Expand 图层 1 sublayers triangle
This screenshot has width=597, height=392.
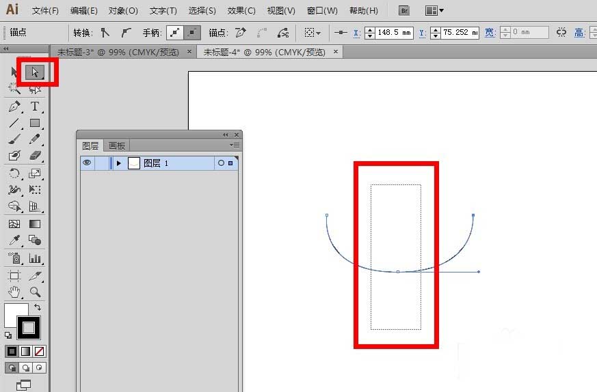tap(119, 163)
